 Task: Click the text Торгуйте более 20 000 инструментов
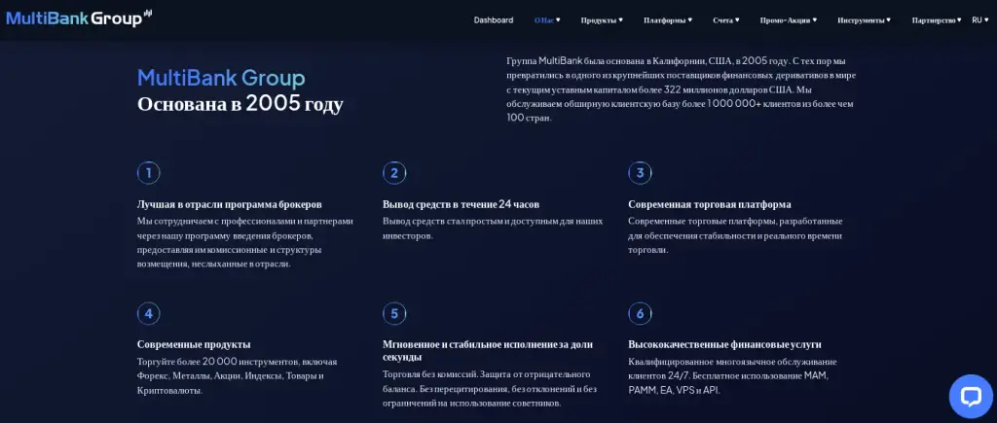click(x=238, y=376)
